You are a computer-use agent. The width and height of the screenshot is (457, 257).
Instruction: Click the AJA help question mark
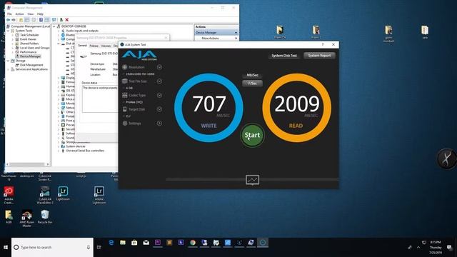pyautogui.click(x=323, y=44)
